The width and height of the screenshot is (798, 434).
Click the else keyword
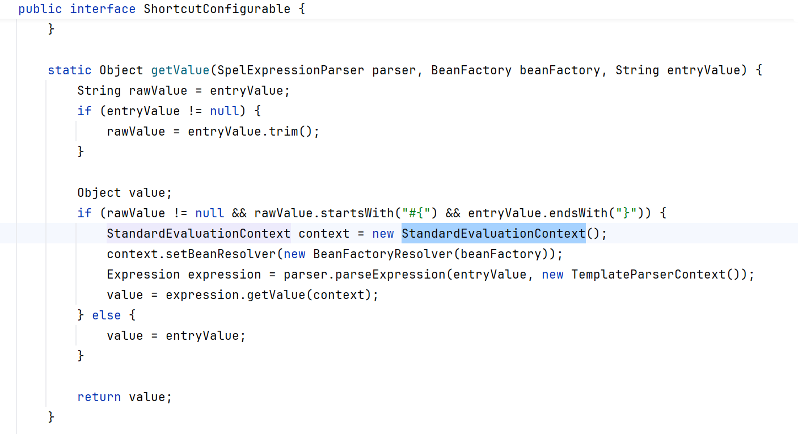(x=107, y=315)
